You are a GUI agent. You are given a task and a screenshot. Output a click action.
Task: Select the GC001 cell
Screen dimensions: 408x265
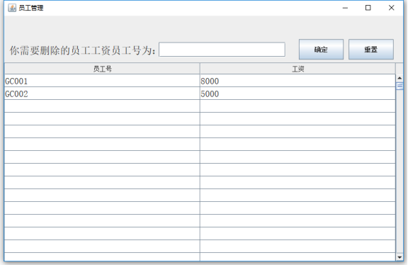pos(102,81)
